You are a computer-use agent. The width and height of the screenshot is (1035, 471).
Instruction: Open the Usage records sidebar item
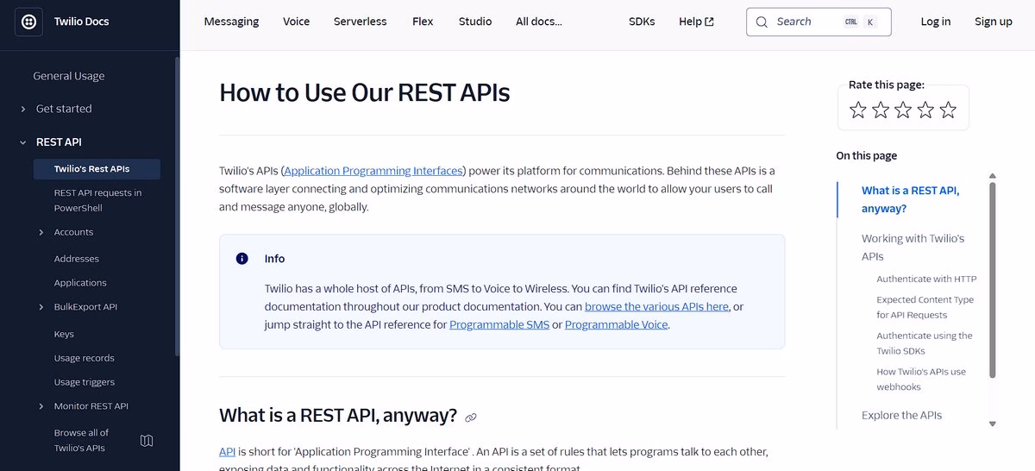tap(84, 358)
